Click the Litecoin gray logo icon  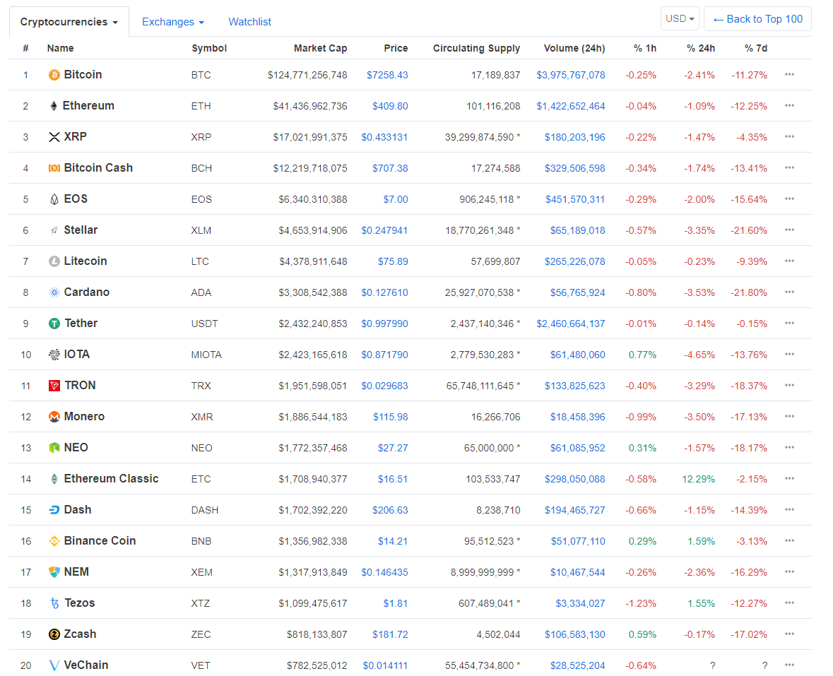[54, 261]
